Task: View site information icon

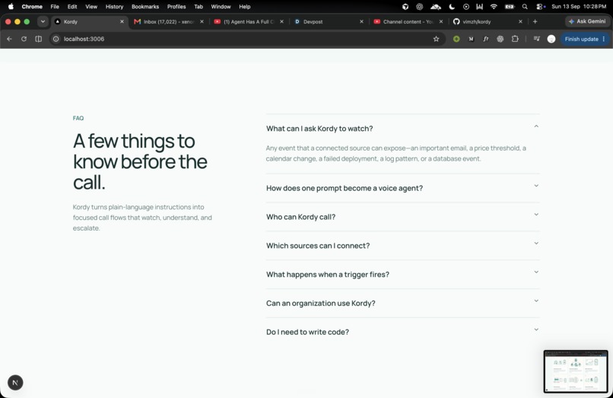Action: point(56,39)
